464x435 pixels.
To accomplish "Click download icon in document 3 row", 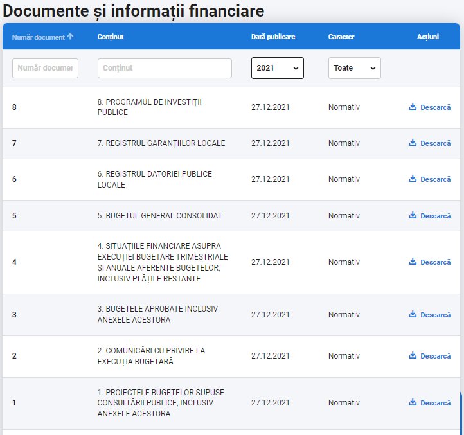I will tap(413, 314).
